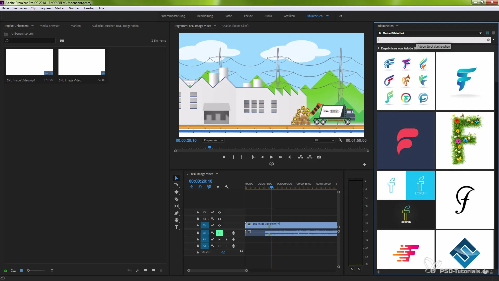Expand Ergebnisse von Adobe Stock section
The image size is (499, 281).
coord(378,48)
